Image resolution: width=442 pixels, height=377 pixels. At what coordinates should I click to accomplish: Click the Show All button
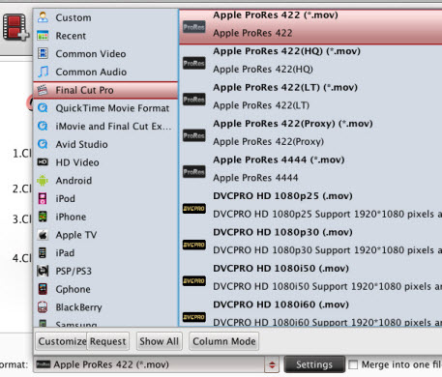click(159, 341)
